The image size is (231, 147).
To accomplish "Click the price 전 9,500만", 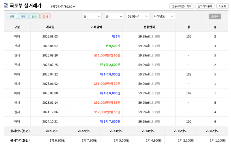I will (x=113, y=46).
